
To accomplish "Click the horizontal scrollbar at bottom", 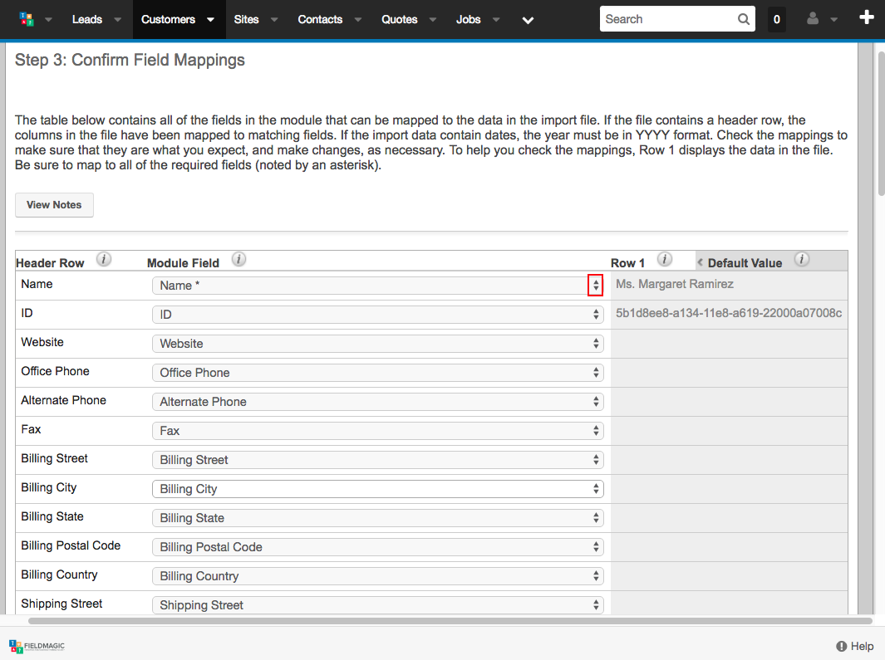I will coord(450,621).
